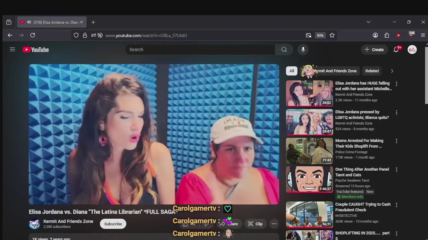This screenshot has height=240, width=428.
Task: Start voice search with the microphone
Action: click(x=303, y=49)
